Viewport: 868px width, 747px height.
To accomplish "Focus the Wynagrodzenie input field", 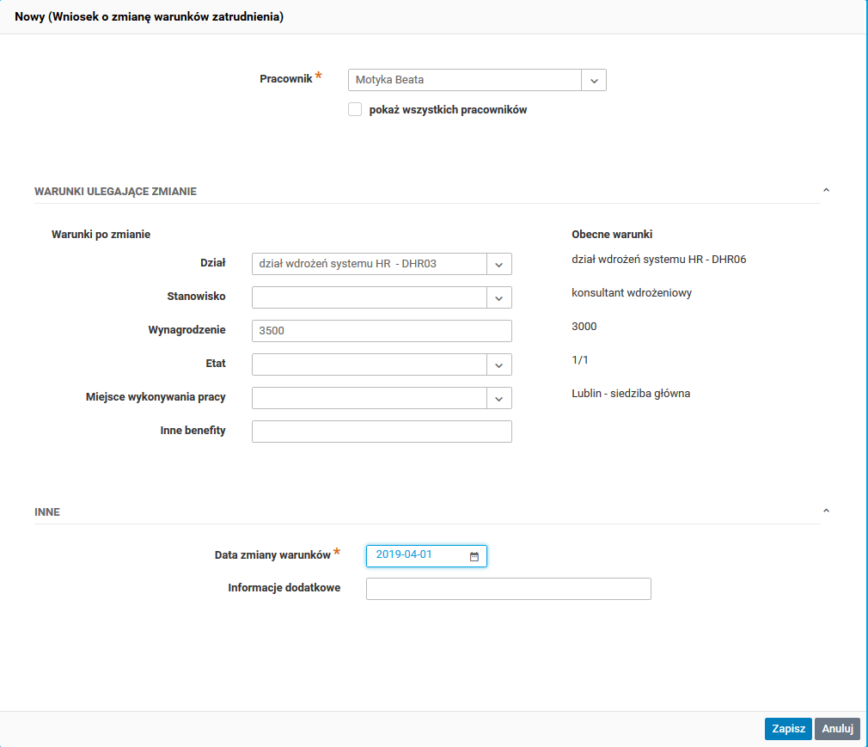I will pyautogui.click(x=382, y=331).
